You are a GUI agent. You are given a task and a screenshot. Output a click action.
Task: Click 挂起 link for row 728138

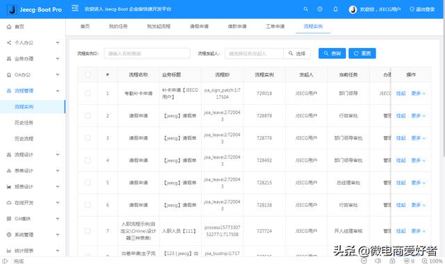(x=401, y=205)
